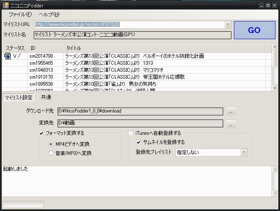Viewport: 280px width, 211px height.
Task: Uncheck サムネイルを登録する checkbox
Action: point(139,142)
